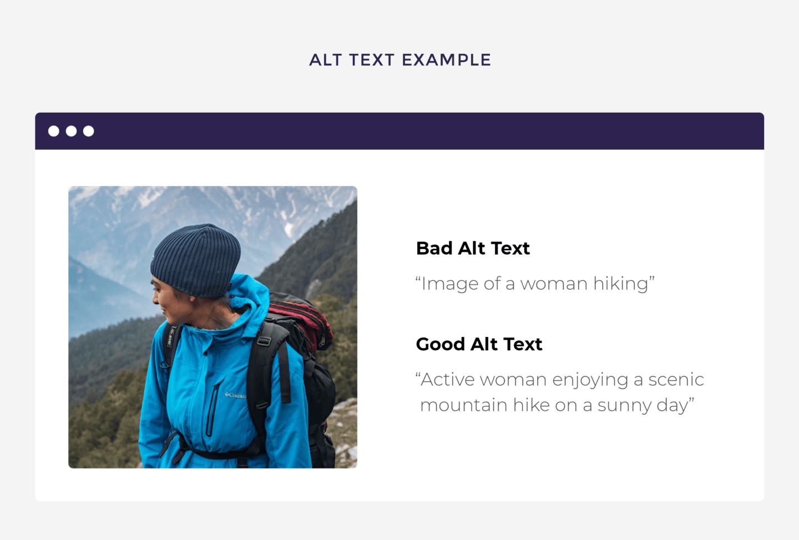
Task: Select the "ALT TEXT EXAMPLE" title
Action: point(399,60)
